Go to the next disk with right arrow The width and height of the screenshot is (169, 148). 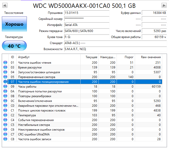[x=164, y=5]
